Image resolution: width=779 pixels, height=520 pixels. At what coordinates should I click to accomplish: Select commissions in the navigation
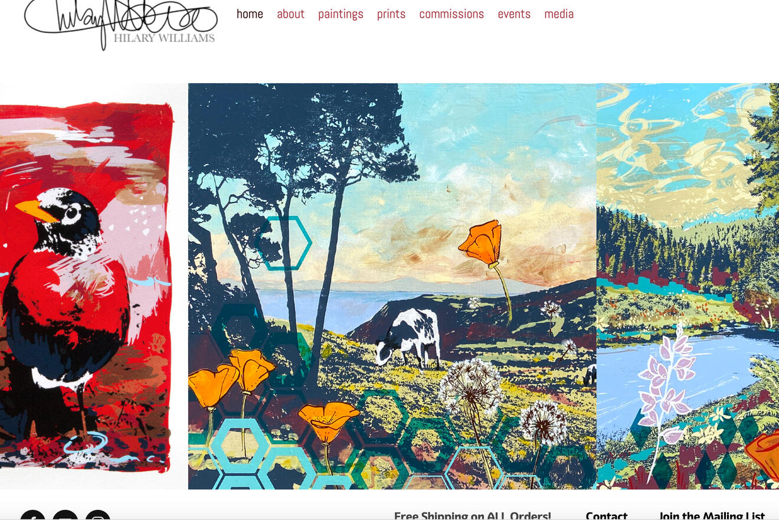pos(451,14)
